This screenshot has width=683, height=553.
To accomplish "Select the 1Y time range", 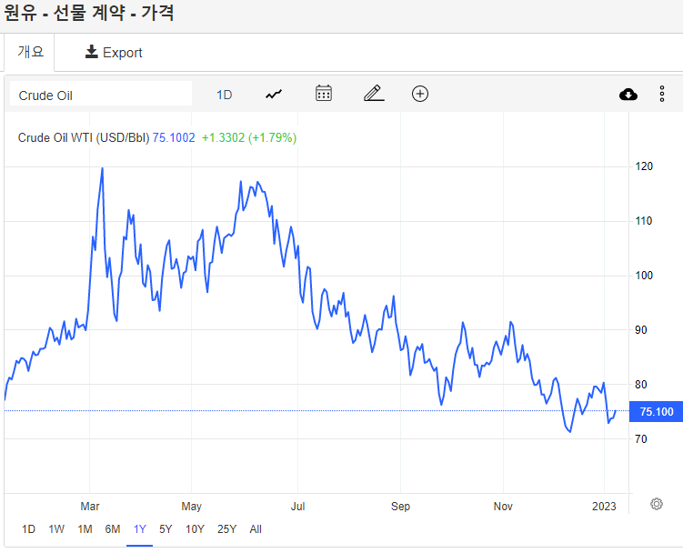I will [x=140, y=529].
